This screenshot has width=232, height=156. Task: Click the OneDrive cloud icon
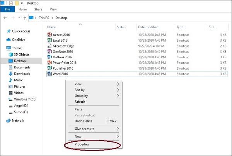[x=9, y=40]
